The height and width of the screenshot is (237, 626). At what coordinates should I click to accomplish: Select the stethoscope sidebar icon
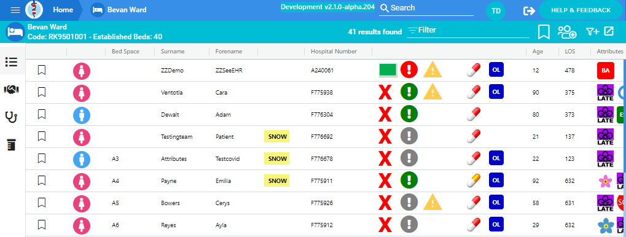(11, 117)
